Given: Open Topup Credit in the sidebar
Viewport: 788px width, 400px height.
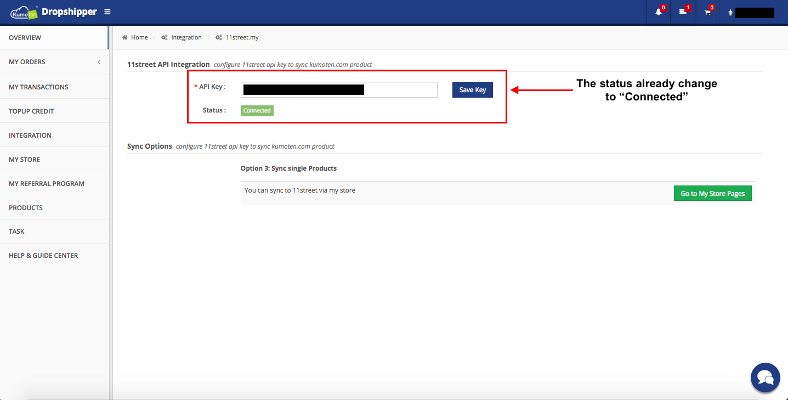Looking at the screenshot, I should click(x=54, y=111).
